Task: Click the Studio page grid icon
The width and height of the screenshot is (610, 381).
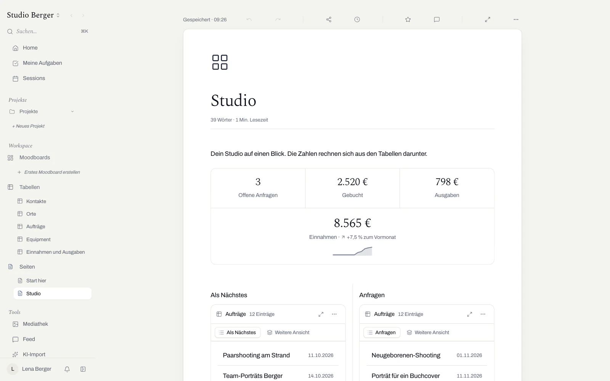Action: 220,62
